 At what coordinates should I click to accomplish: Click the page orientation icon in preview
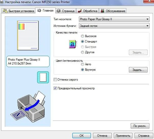point(43,77)
